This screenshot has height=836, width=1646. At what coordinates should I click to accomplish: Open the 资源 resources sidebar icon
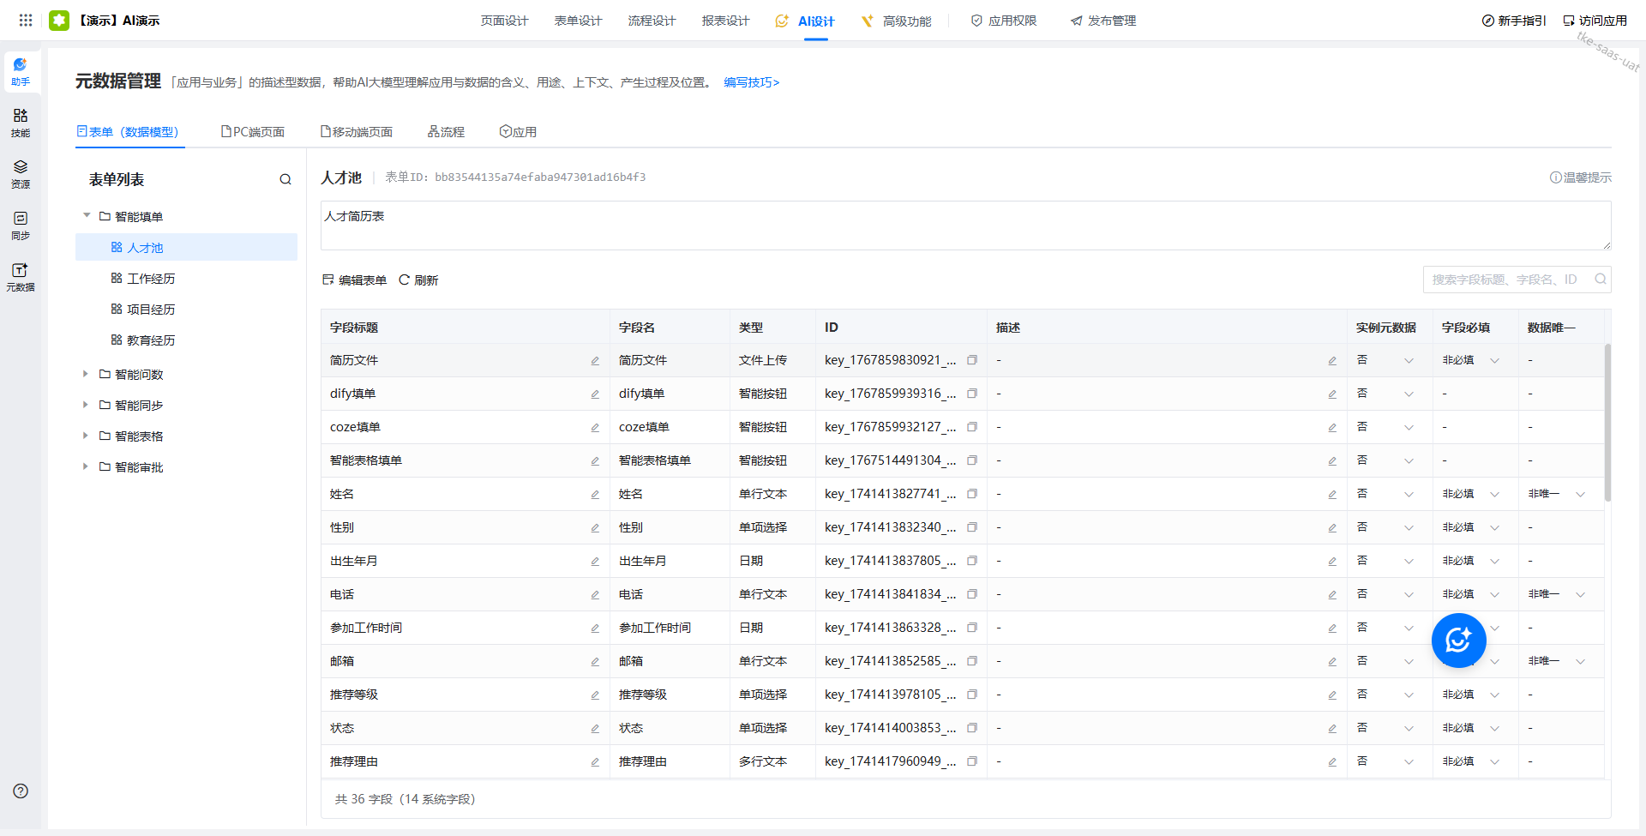pyautogui.click(x=21, y=174)
